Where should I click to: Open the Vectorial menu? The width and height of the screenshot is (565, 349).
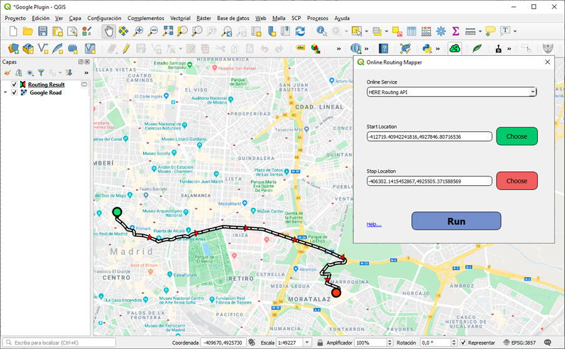180,18
